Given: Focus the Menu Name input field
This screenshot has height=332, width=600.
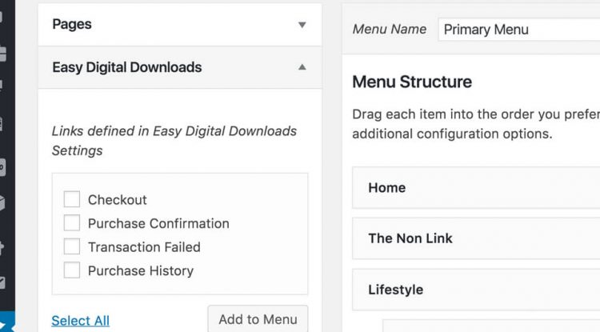Looking at the screenshot, I should click(x=519, y=30).
